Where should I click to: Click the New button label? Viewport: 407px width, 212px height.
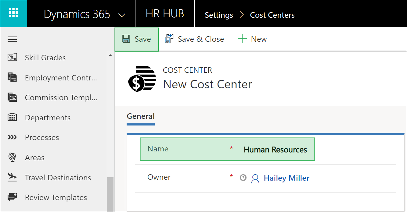click(x=259, y=39)
